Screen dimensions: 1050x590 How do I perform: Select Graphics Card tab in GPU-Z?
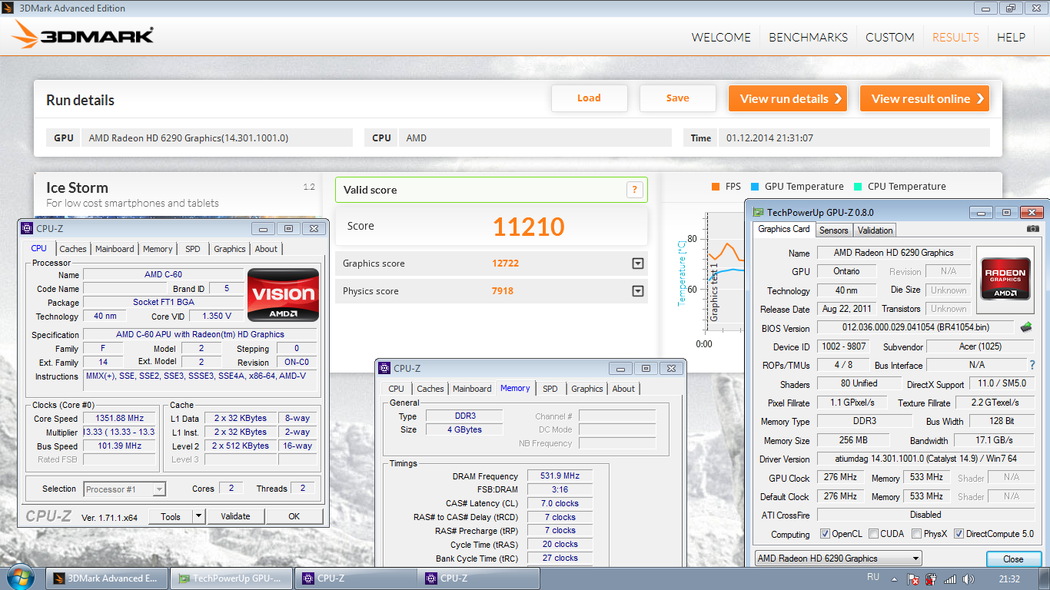(x=783, y=229)
